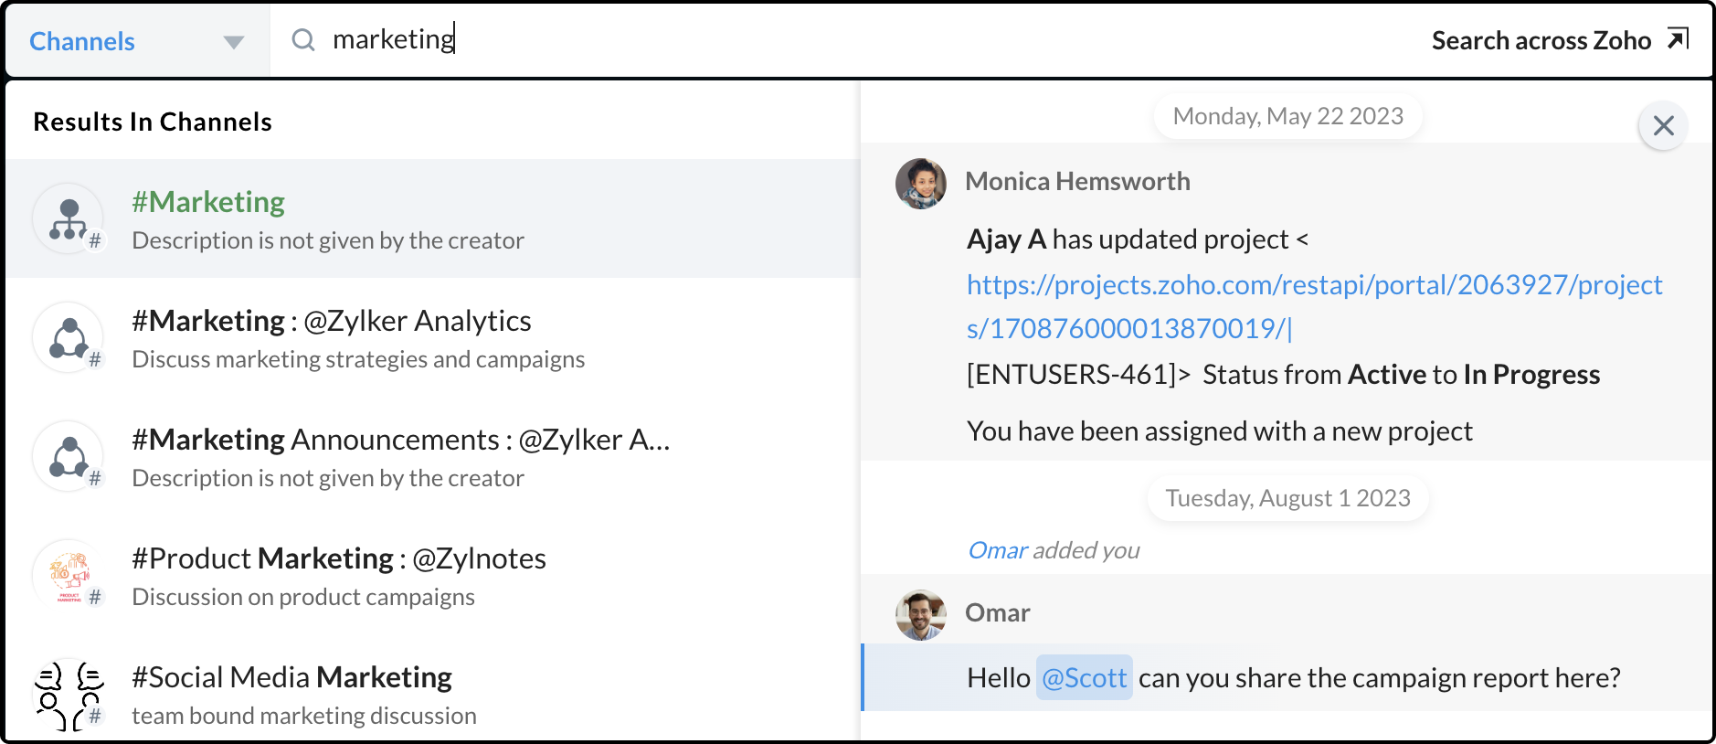Viewport: 1716px width, 744px height.
Task: Click the magnifier search icon
Action: coord(302,40)
